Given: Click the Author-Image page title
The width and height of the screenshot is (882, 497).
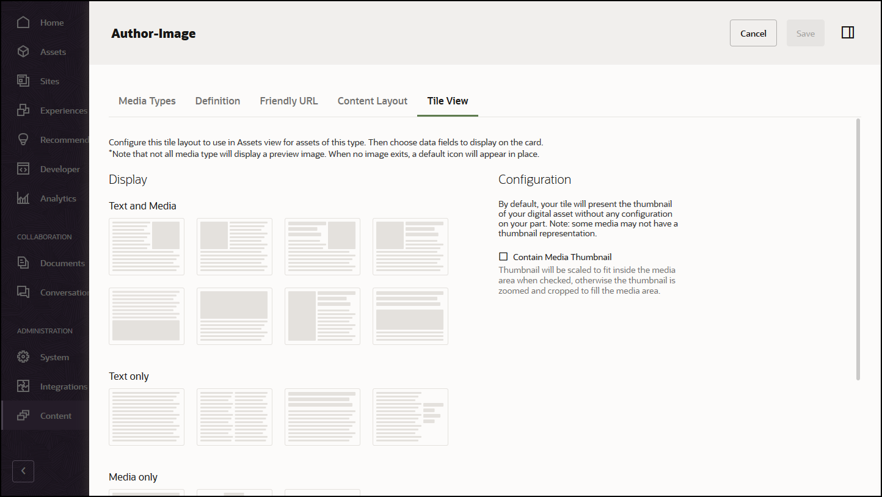Looking at the screenshot, I should [x=153, y=34].
